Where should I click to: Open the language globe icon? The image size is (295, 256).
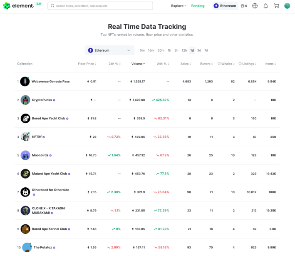point(255,6)
